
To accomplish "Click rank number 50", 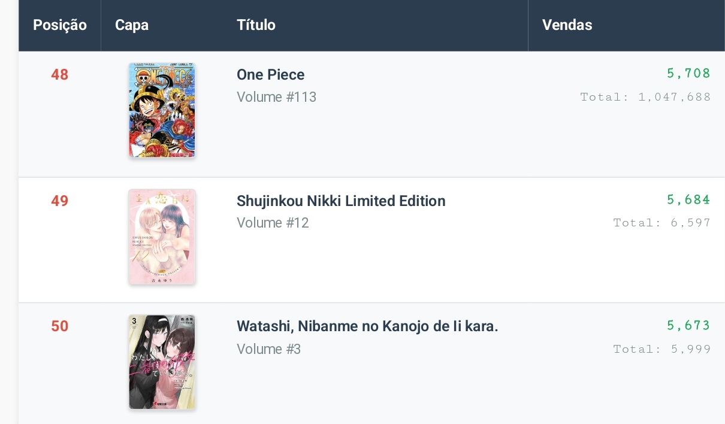I will click(x=60, y=326).
